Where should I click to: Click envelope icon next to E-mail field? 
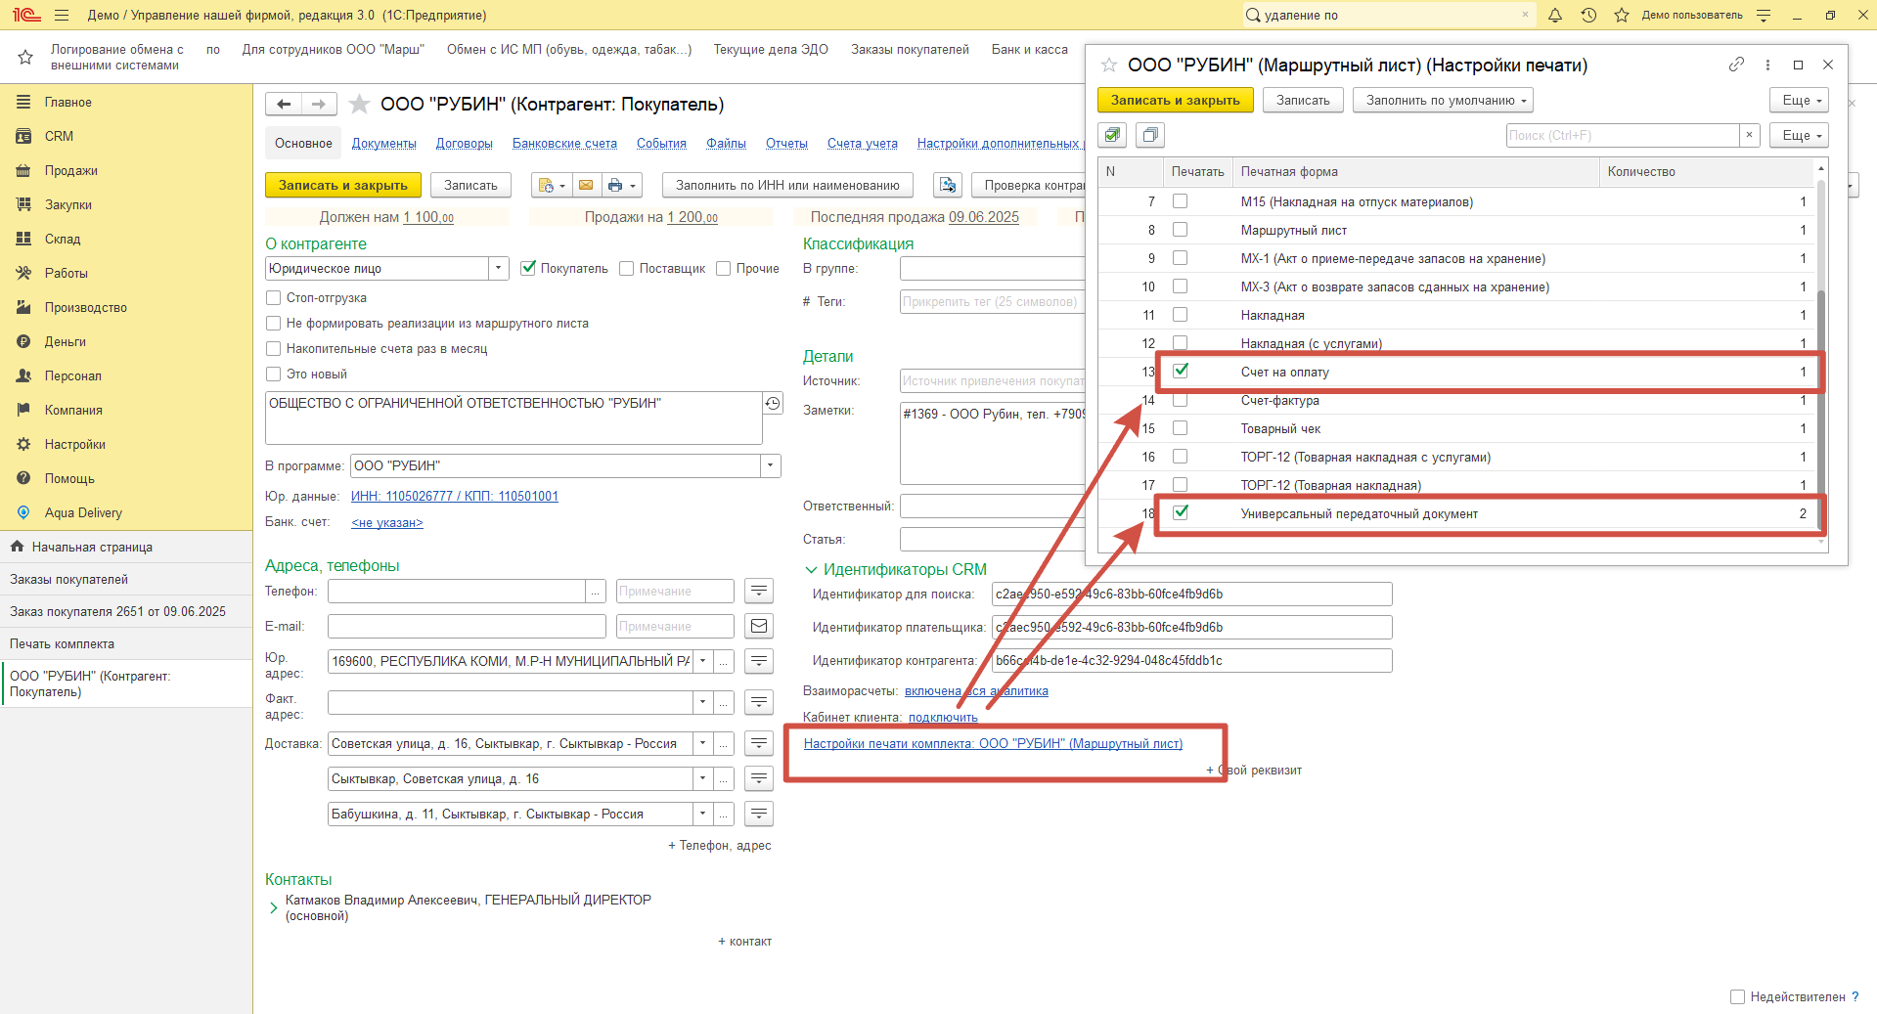[759, 626]
